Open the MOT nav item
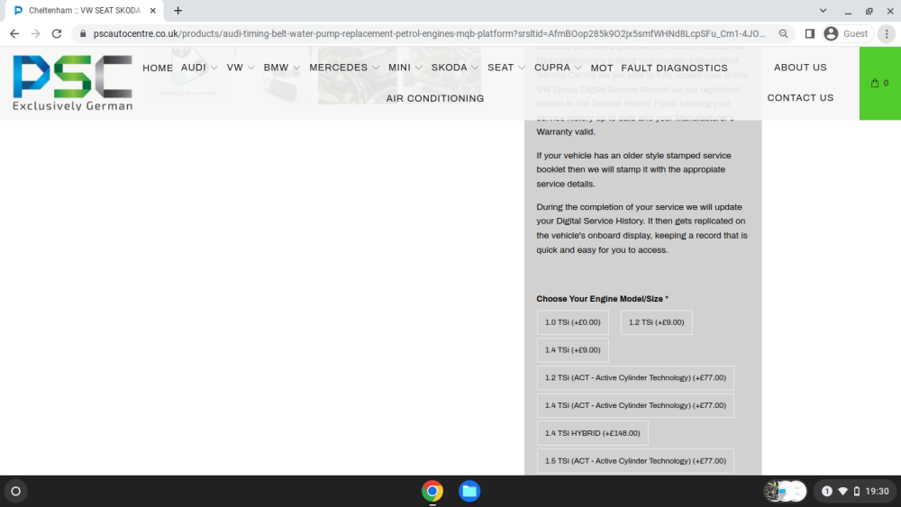 coord(602,68)
